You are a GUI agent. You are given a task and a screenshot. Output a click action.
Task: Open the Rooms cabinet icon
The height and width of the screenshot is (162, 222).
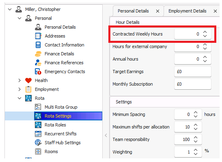coord(38,151)
